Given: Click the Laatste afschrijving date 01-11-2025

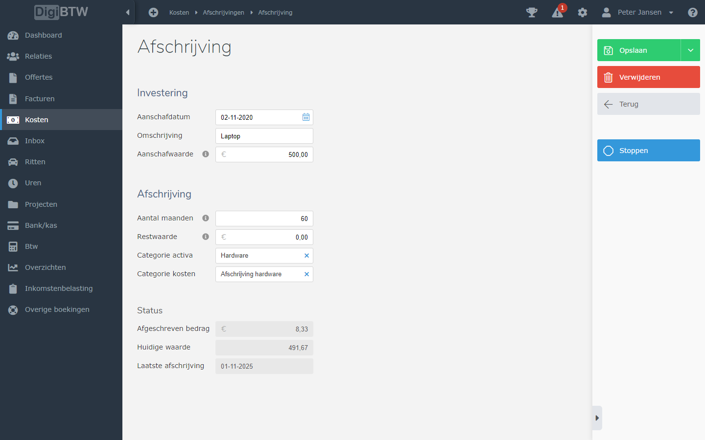Looking at the screenshot, I should [x=264, y=366].
